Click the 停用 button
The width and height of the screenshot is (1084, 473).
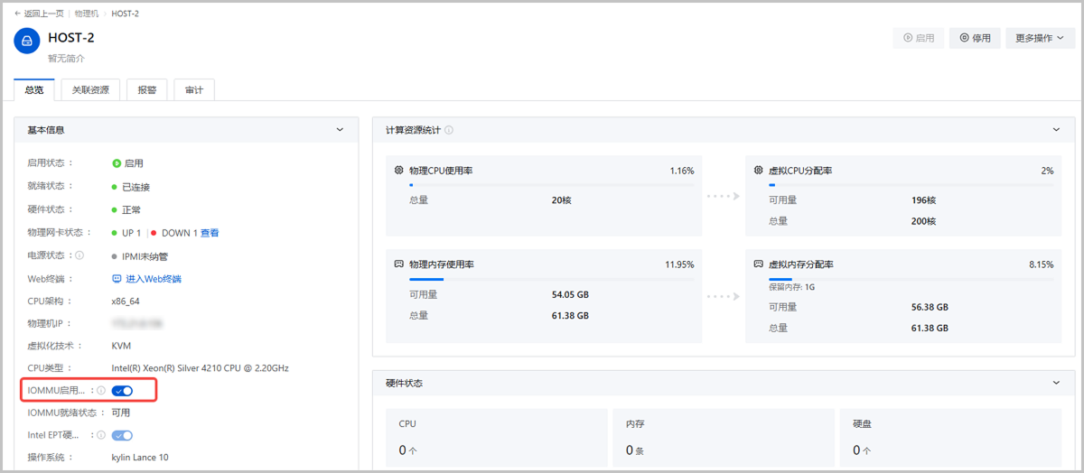click(x=975, y=38)
